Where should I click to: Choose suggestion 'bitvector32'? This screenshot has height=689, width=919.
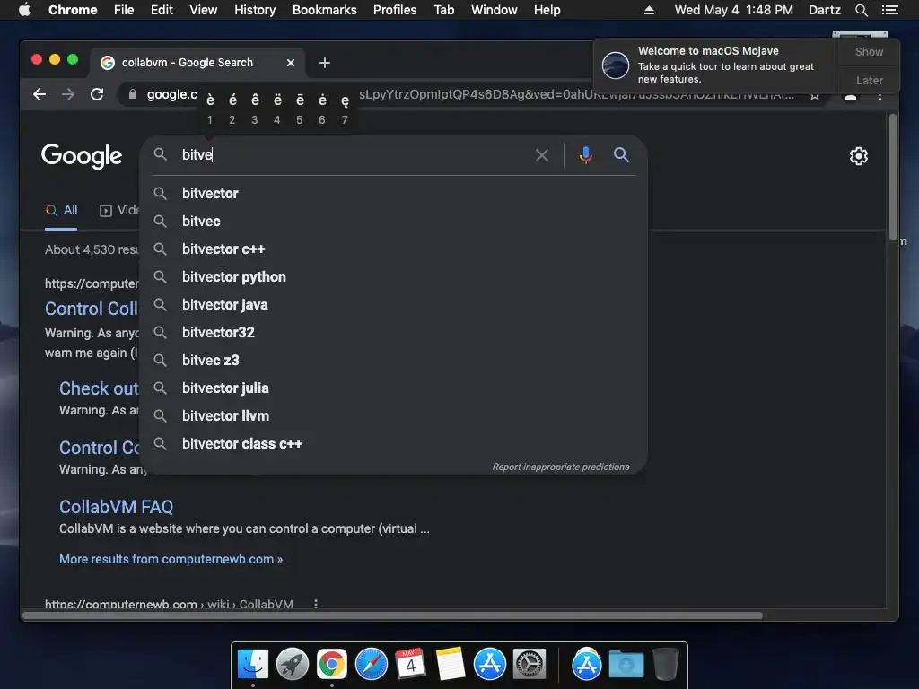tap(394, 333)
